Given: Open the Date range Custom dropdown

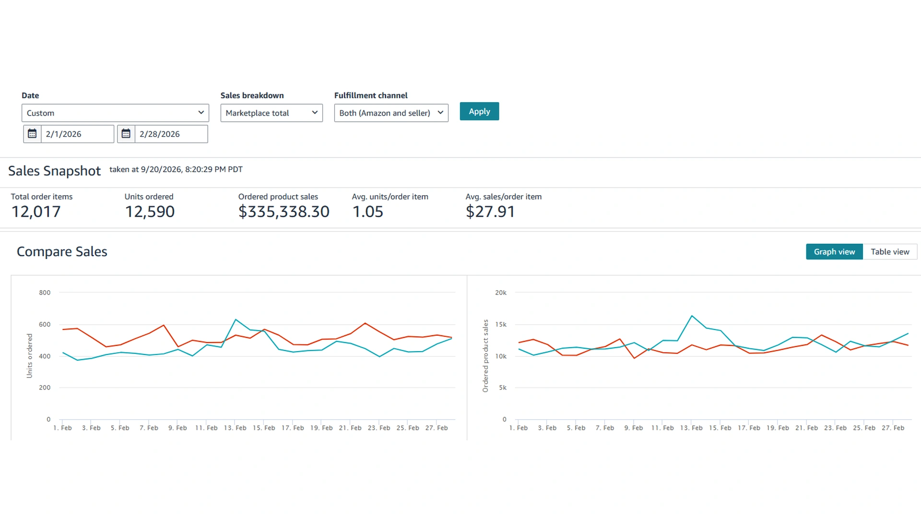Looking at the screenshot, I should click(115, 113).
